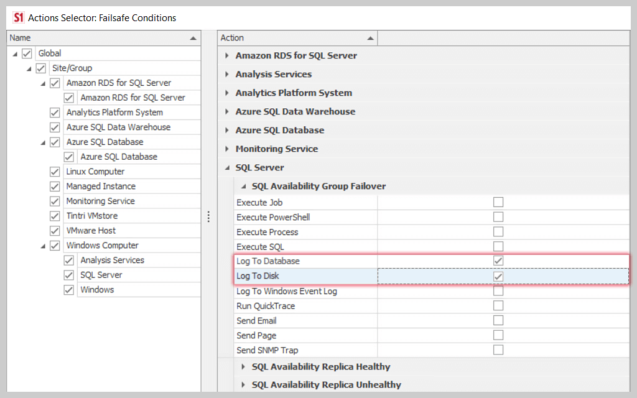Screen dimensions: 637x398
Task: Expand SQL Availability Replica Healthy section
Action: tap(243, 367)
